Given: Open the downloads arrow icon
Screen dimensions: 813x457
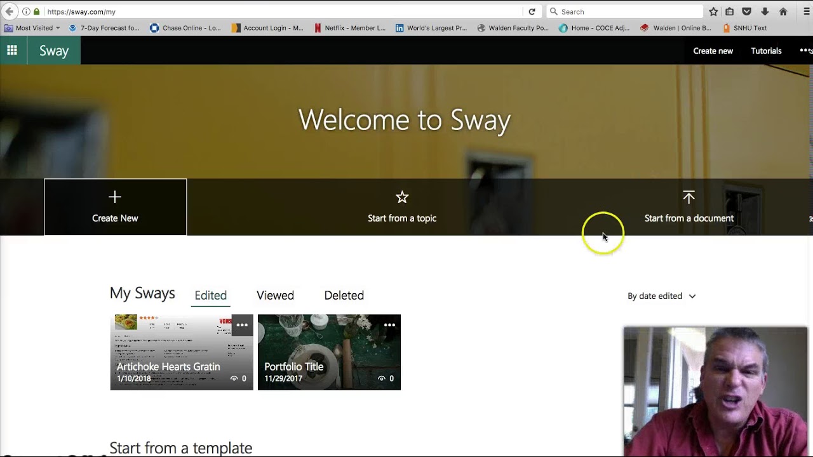Looking at the screenshot, I should [765, 11].
